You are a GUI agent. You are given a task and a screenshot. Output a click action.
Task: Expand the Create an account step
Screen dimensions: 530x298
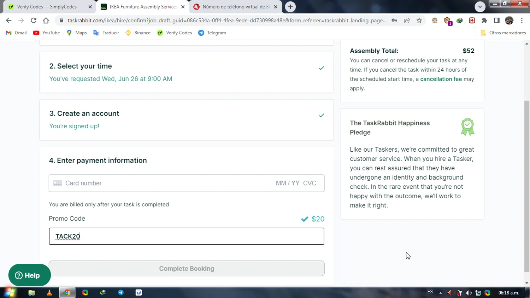click(187, 120)
